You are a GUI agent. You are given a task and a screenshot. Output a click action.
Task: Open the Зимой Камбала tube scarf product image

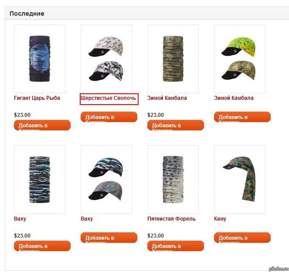pyautogui.click(x=173, y=59)
